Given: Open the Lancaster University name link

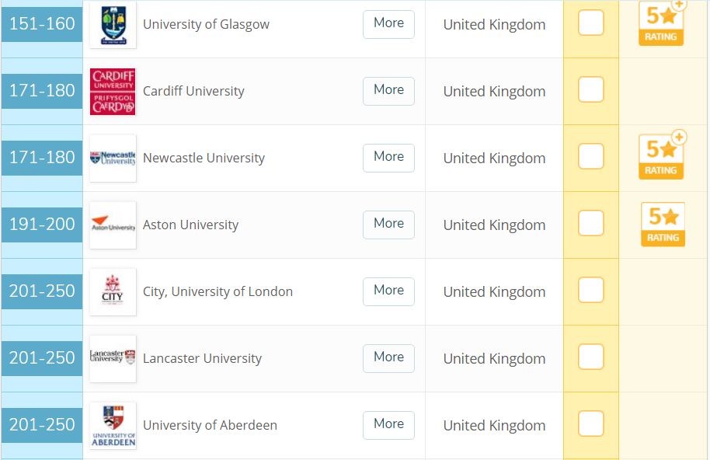Looking at the screenshot, I should coord(203,358).
